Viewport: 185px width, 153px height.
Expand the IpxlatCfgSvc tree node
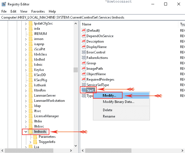click(x=26, y=24)
